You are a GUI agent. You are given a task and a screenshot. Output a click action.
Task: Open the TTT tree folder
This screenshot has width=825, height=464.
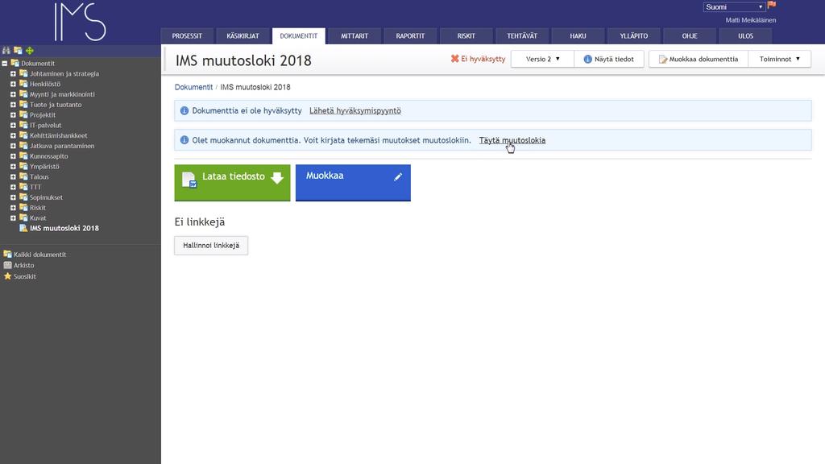point(35,187)
